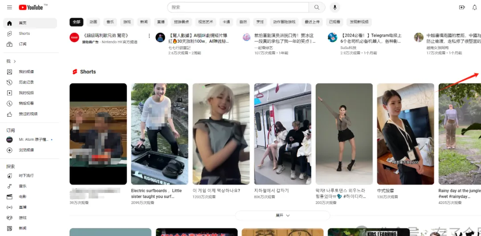The height and width of the screenshot is (236, 481).
Task: Open 我的视频 in the sidebar
Action: click(x=30, y=93)
